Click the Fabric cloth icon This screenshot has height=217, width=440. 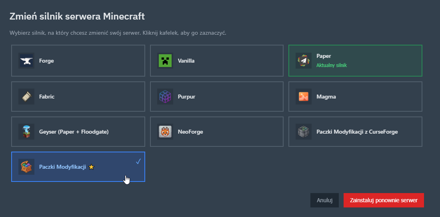click(x=26, y=97)
